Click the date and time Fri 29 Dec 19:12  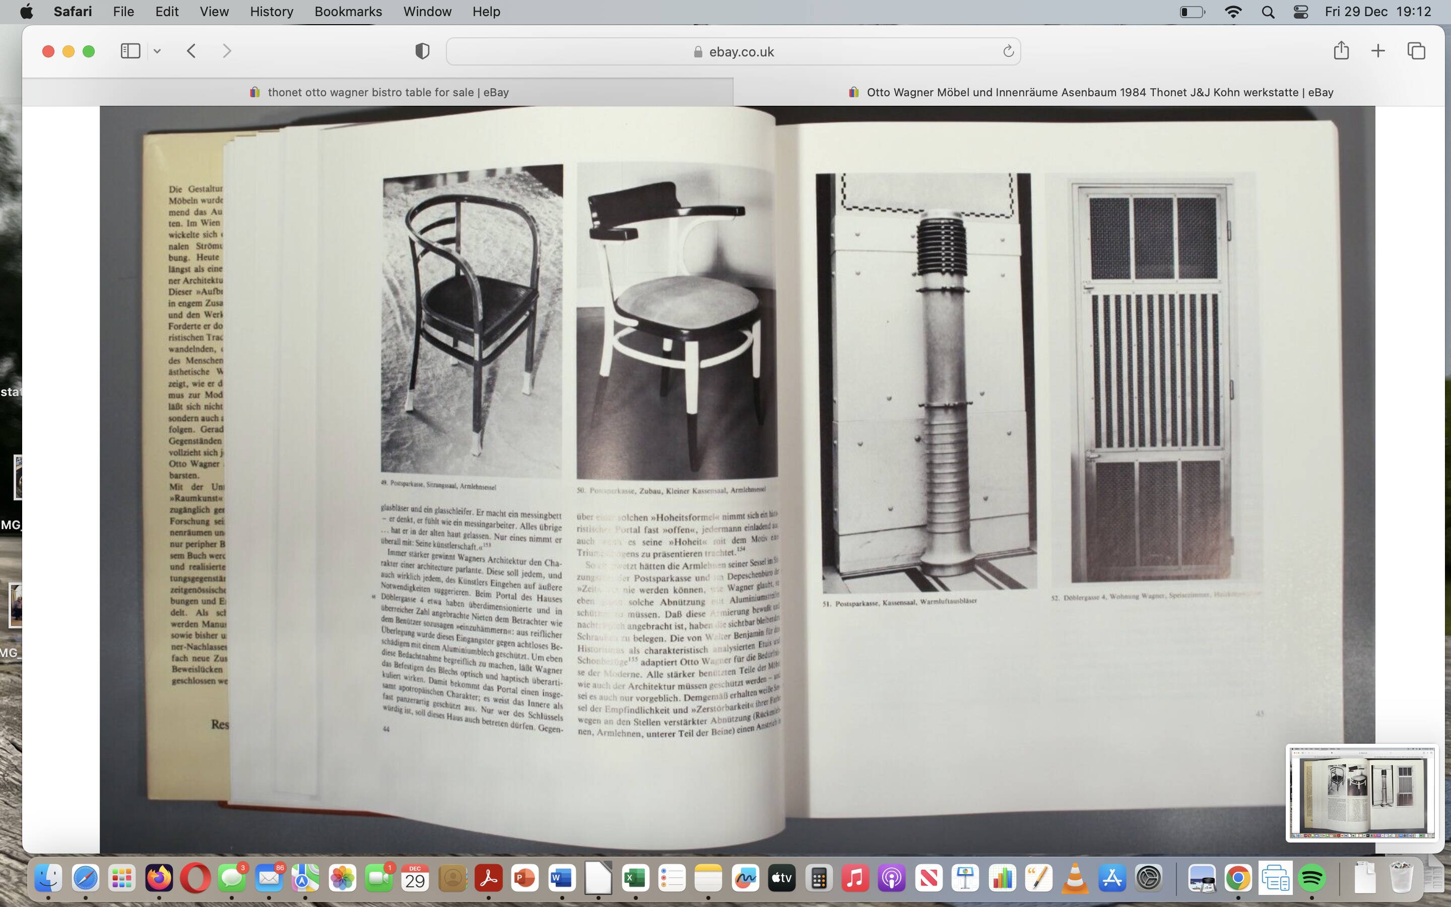(1378, 12)
